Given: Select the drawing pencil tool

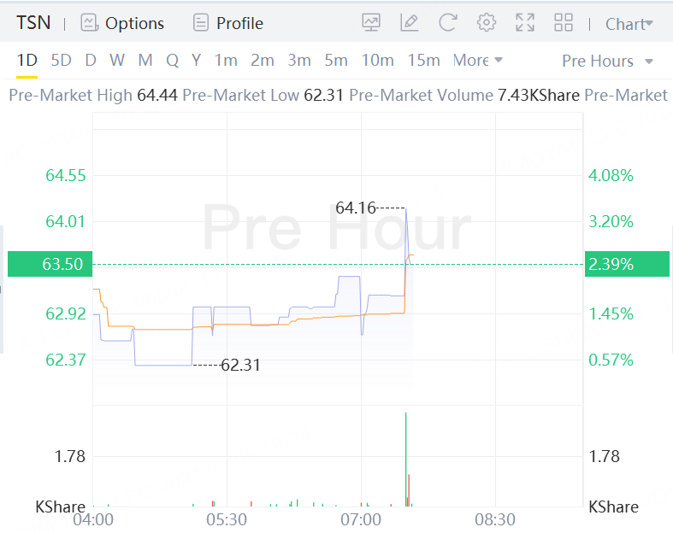Looking at the screenshot, I should 409,23.
